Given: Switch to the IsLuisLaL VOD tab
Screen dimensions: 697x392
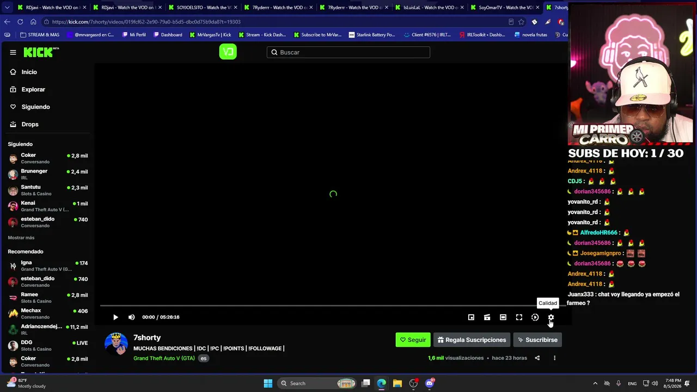Looking at the screenshot, I should 429,8.
